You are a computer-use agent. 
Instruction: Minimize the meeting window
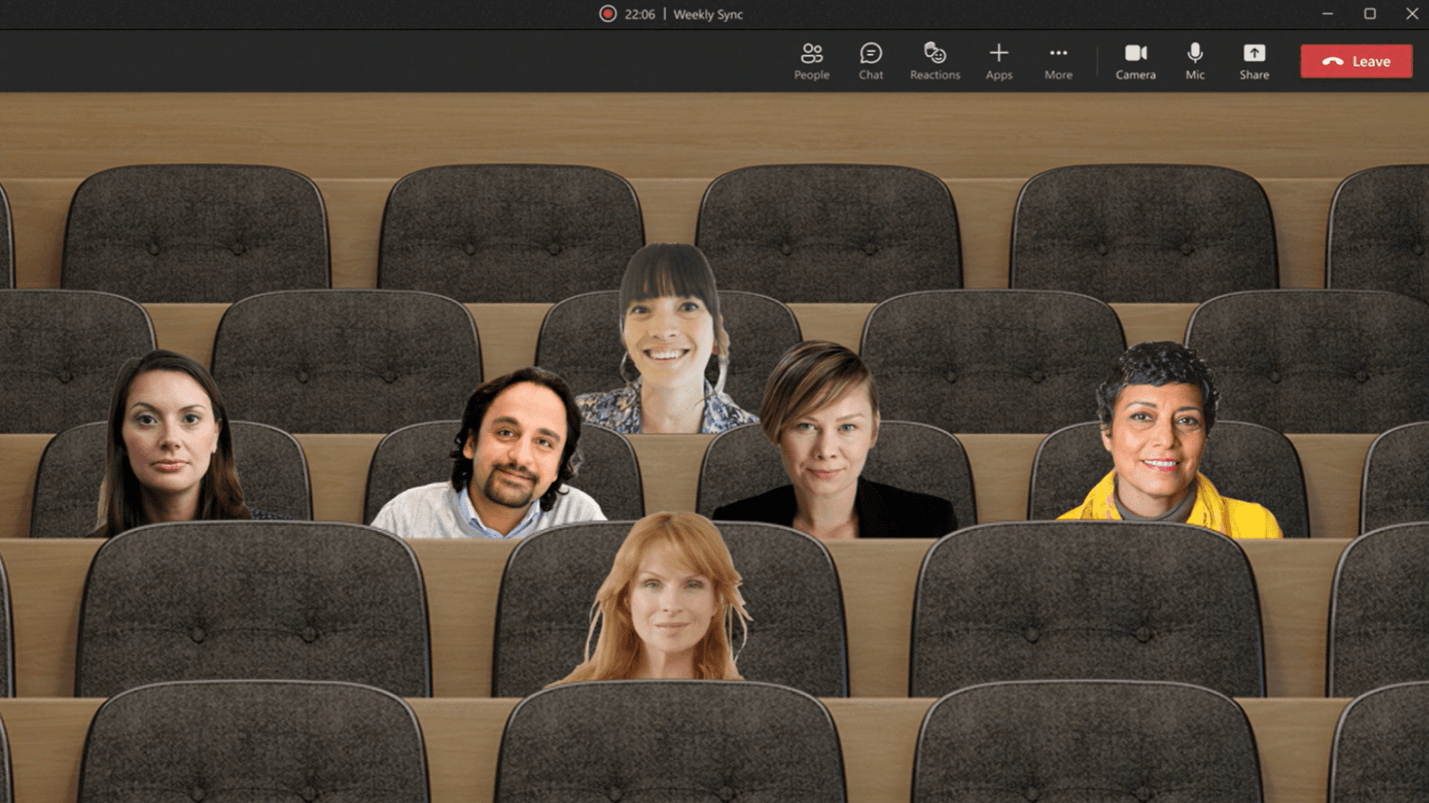pos(1327,14)
